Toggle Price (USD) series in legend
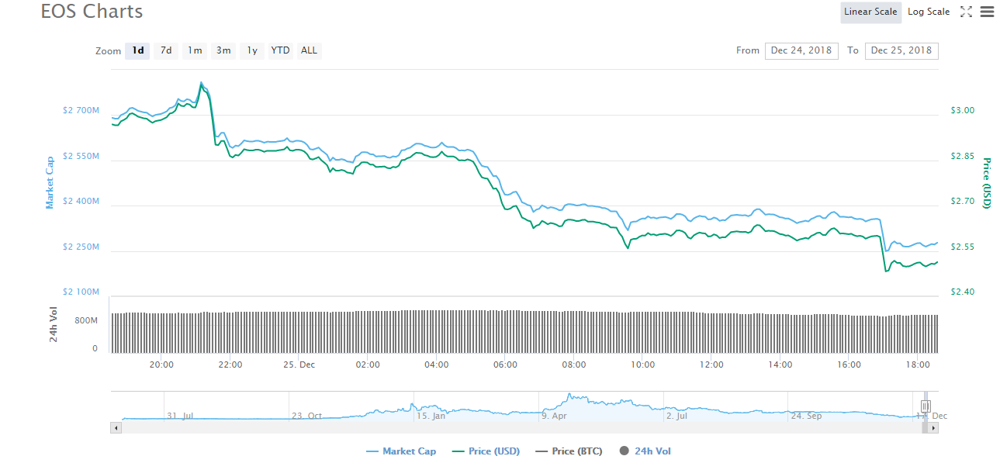 coord(485,451)
